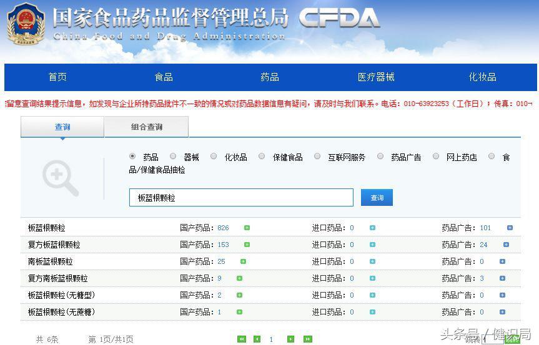Screen dimensions: 539x345
Task: Expand imported drugs for 复方板蓝根颗粒 row
Action: [372, 245]
